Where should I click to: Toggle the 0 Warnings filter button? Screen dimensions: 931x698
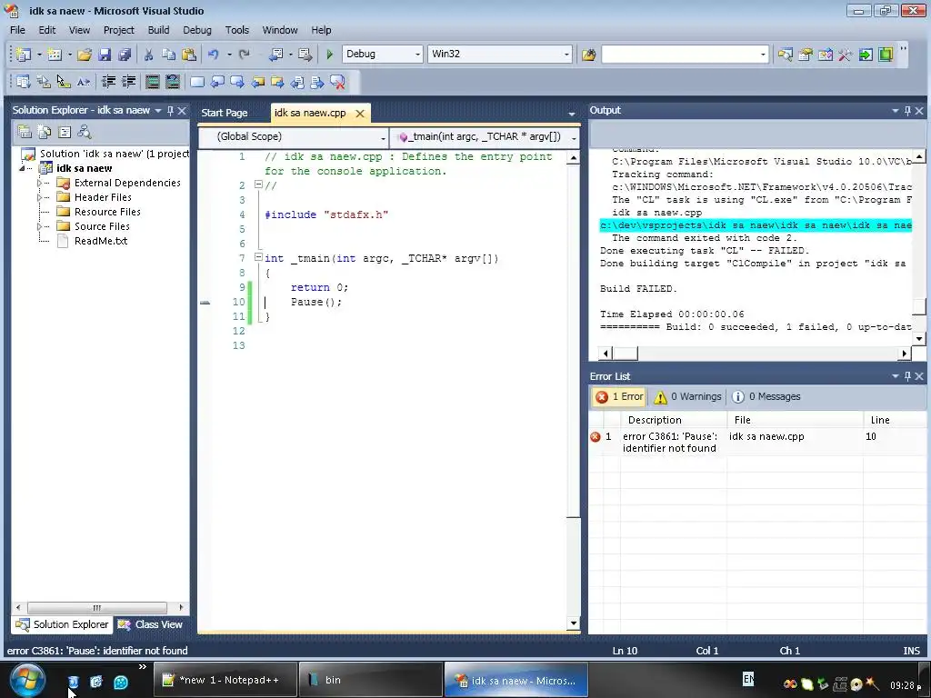click(x=687, y=396)
